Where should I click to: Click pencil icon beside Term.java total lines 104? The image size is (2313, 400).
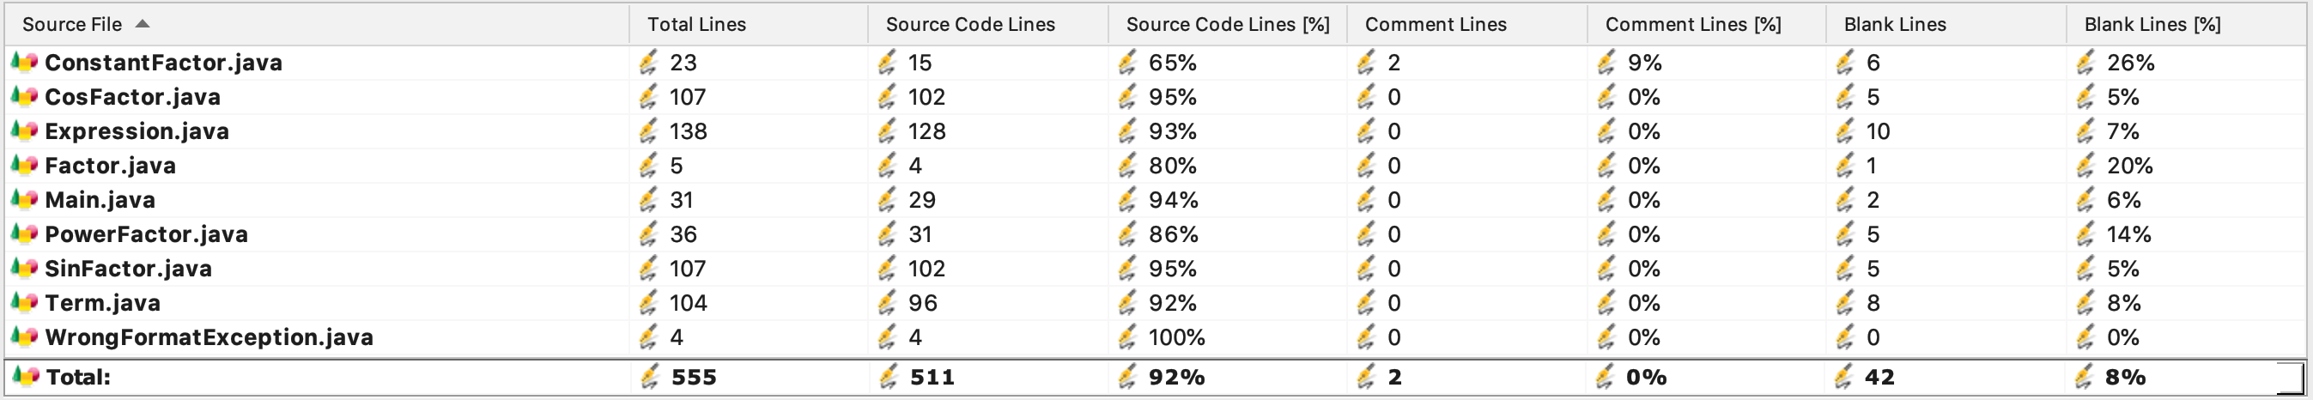point(648,303)
